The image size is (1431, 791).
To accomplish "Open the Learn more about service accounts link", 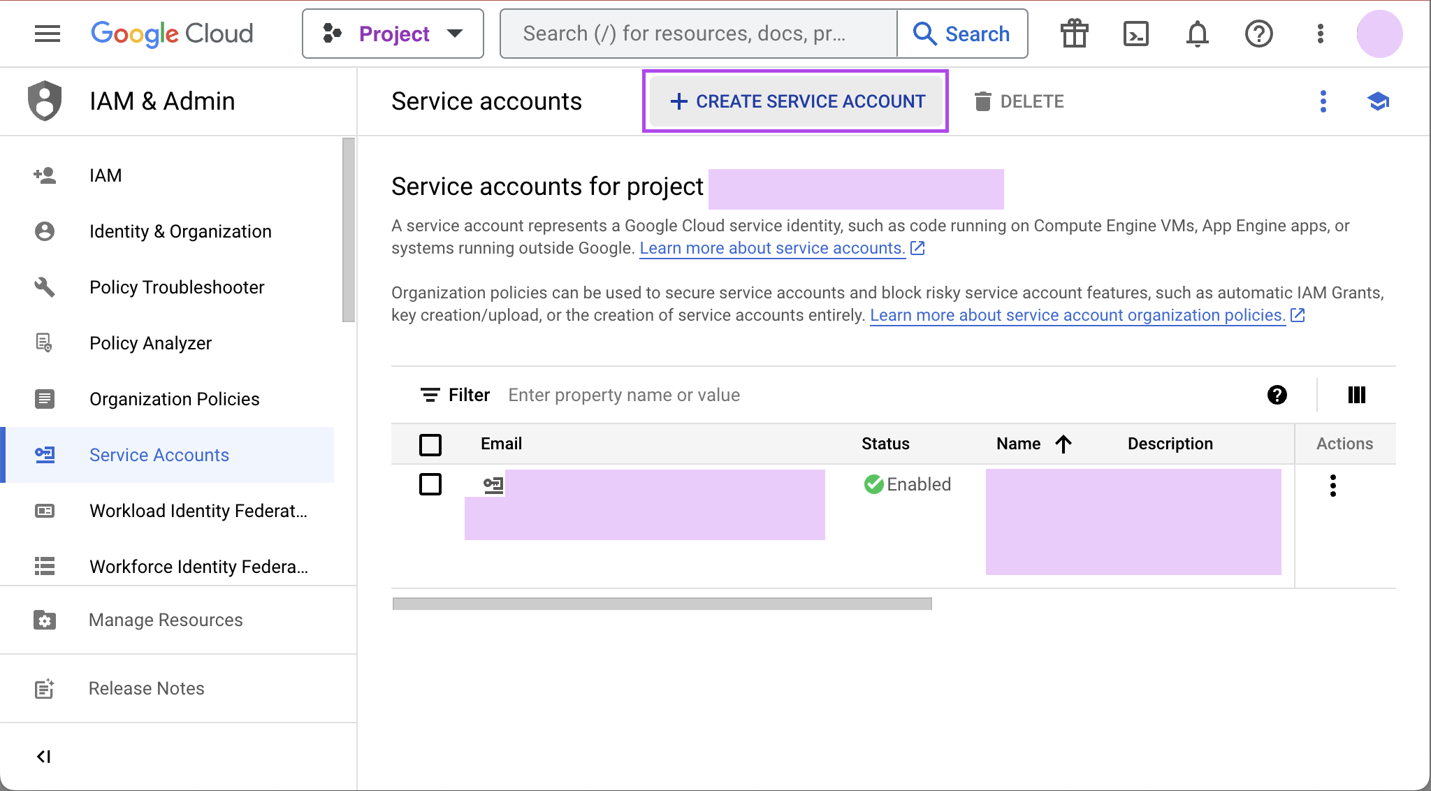I will 771,248.
